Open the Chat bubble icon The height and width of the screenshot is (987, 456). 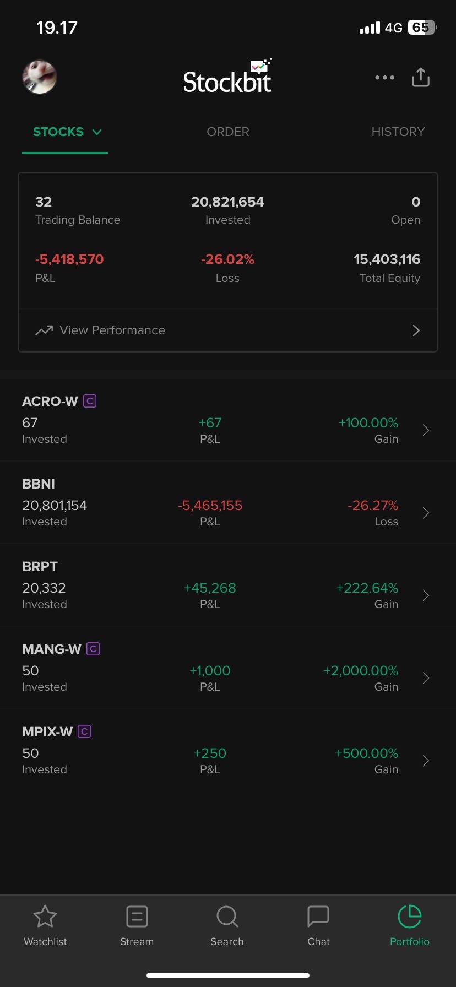click(x=318, y=916)
